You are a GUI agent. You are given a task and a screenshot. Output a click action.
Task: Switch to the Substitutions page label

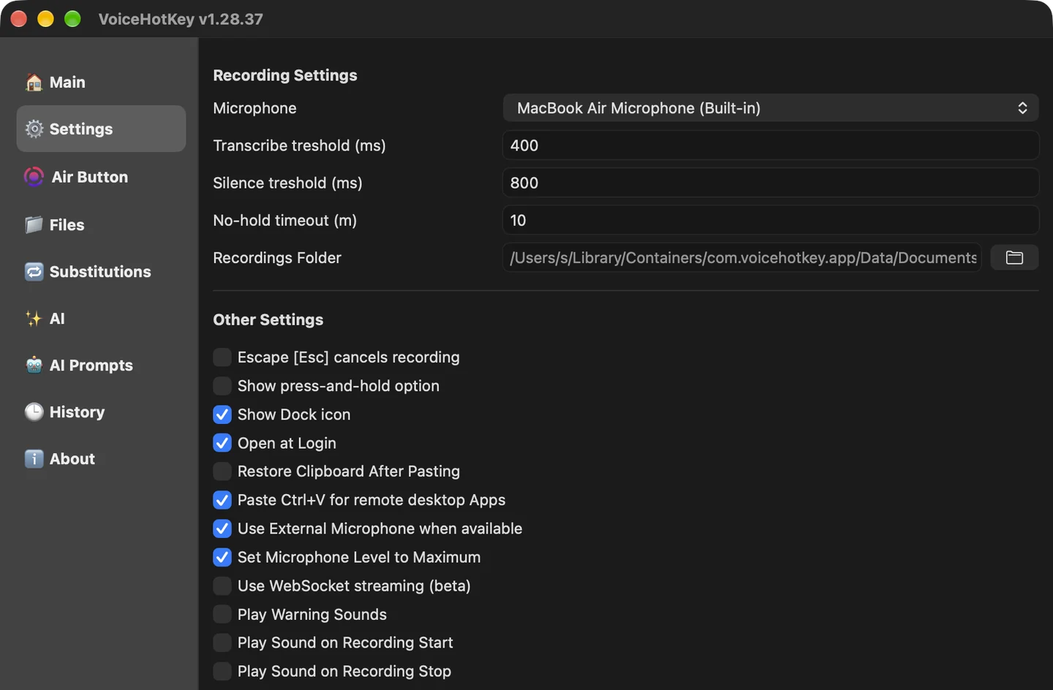pos(100,271)
